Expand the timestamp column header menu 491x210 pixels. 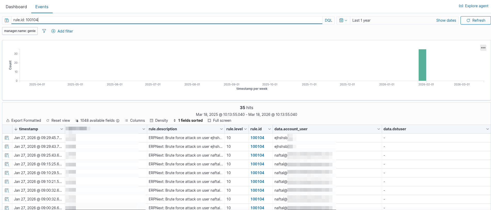coord(61,129)
